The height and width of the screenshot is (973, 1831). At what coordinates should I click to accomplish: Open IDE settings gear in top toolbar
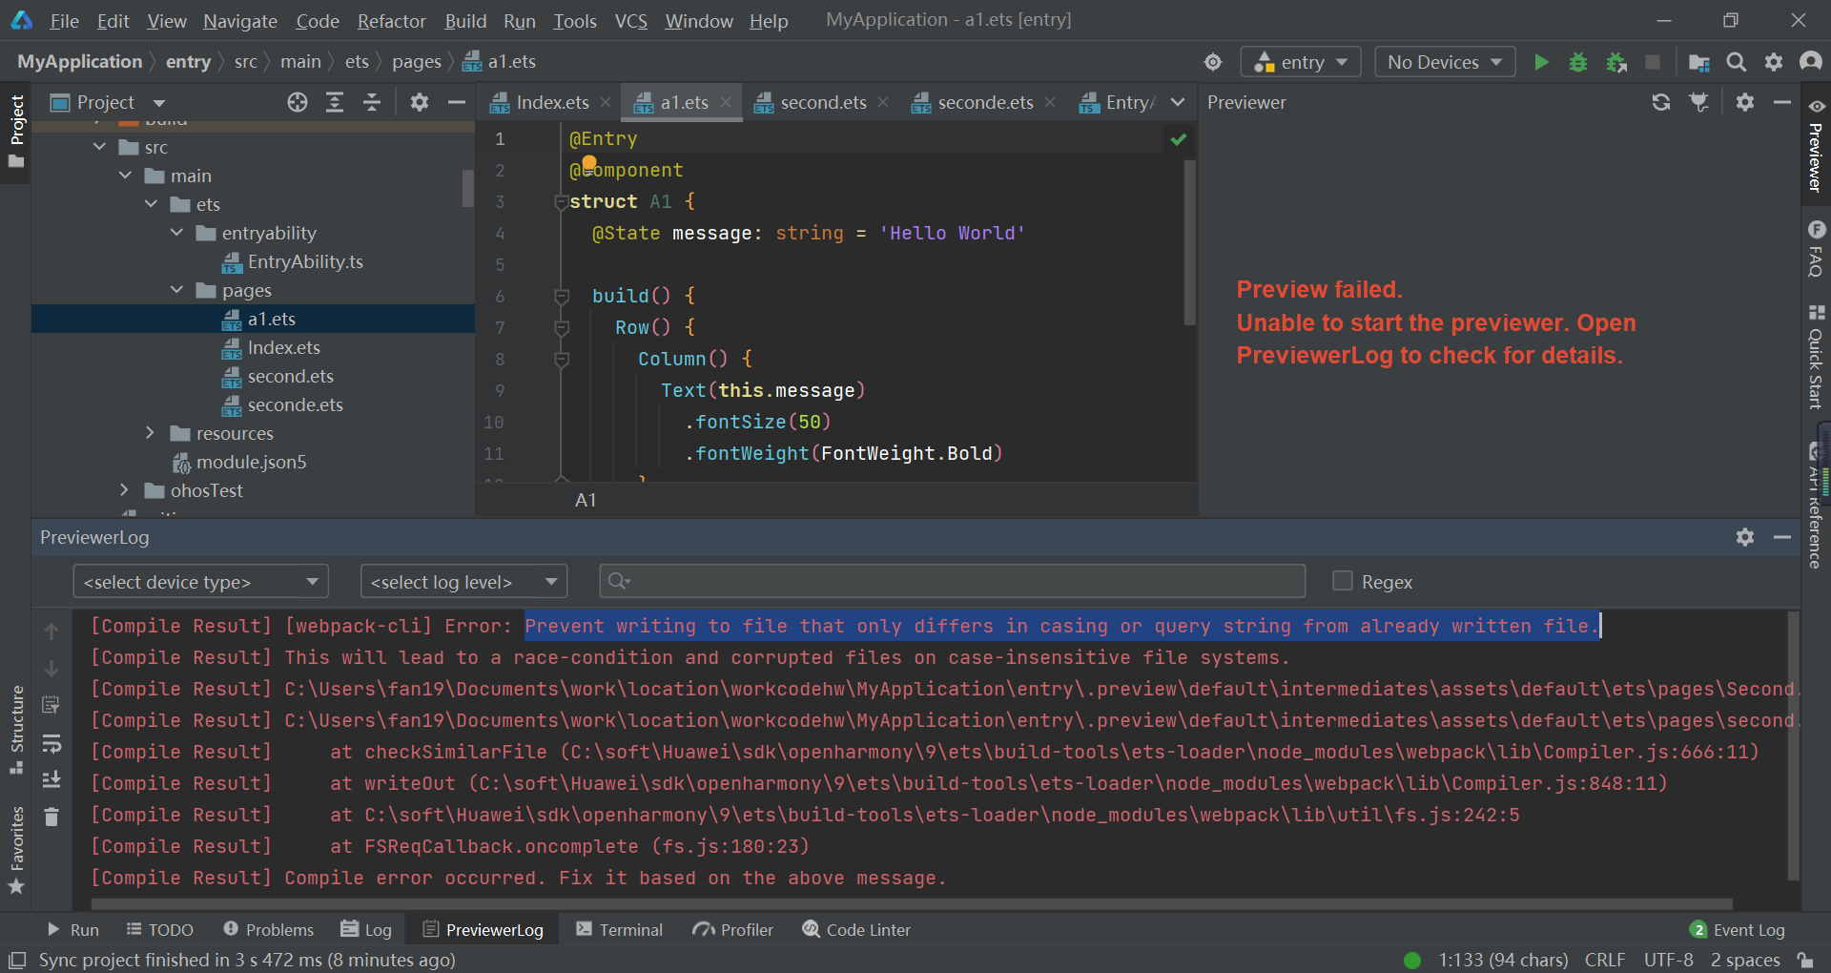coord(1774,62)
